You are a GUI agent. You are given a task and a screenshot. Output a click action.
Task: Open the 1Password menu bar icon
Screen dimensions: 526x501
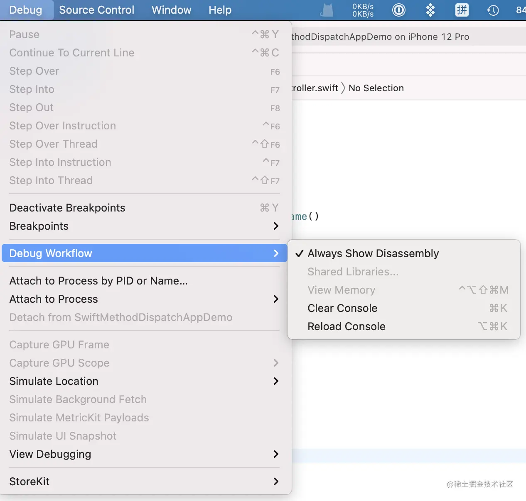pos(399,10)
